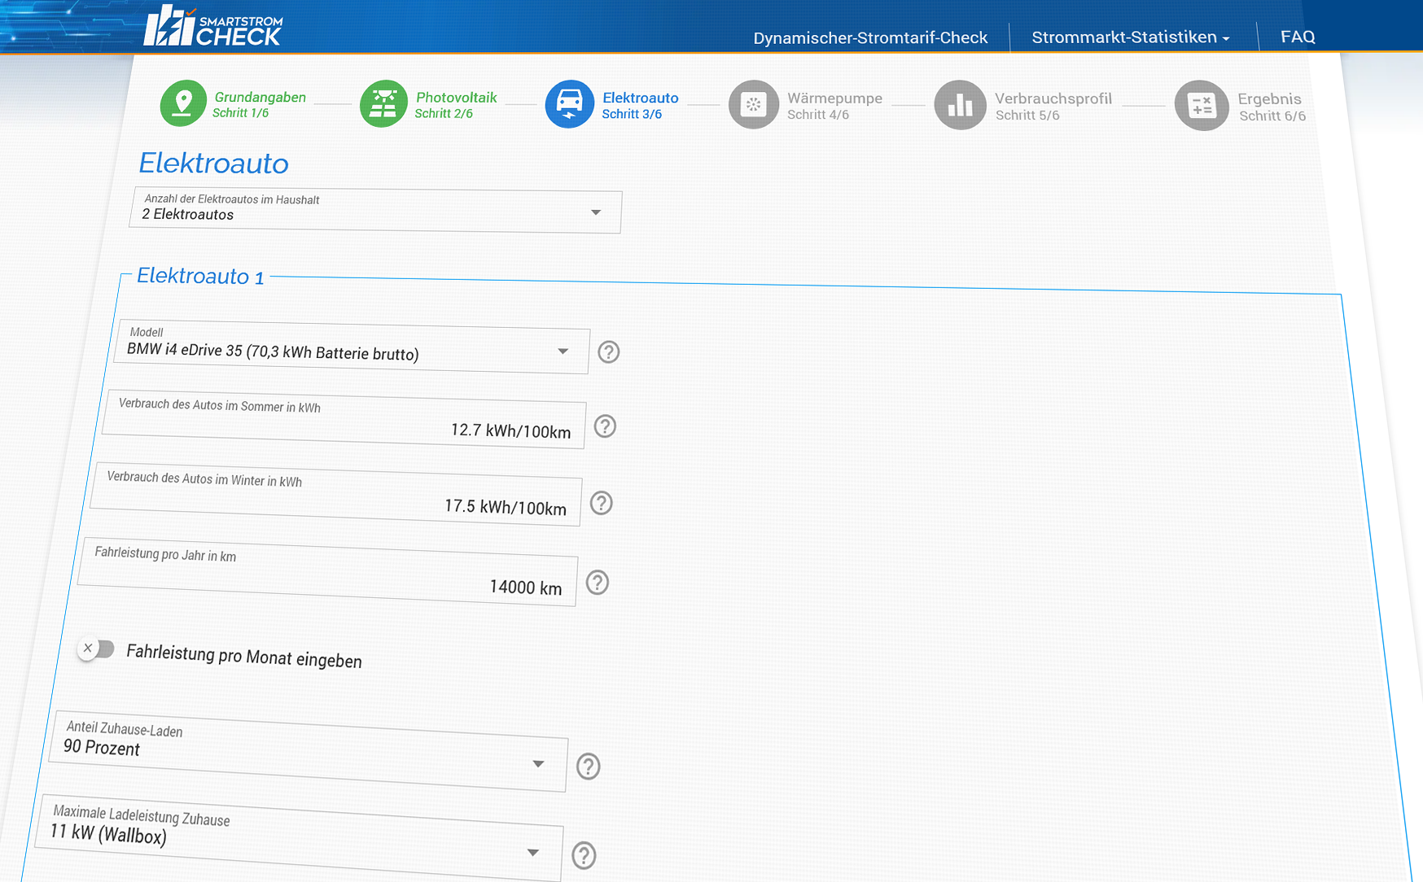Select the Elektroauto car step icon
Image resolution: width=1423 pixels, height=882 pixels.
pyautogui.click(x=569, y=104)
